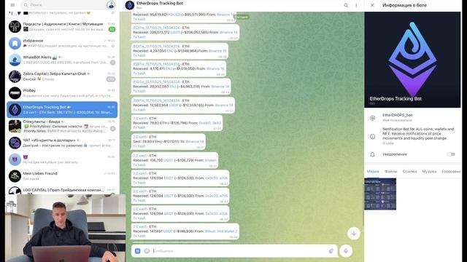Open Подкасты | Аудиокниги | Книги chat
The width and height of the screenshot is (467, 262).
(x=62, y=26)
